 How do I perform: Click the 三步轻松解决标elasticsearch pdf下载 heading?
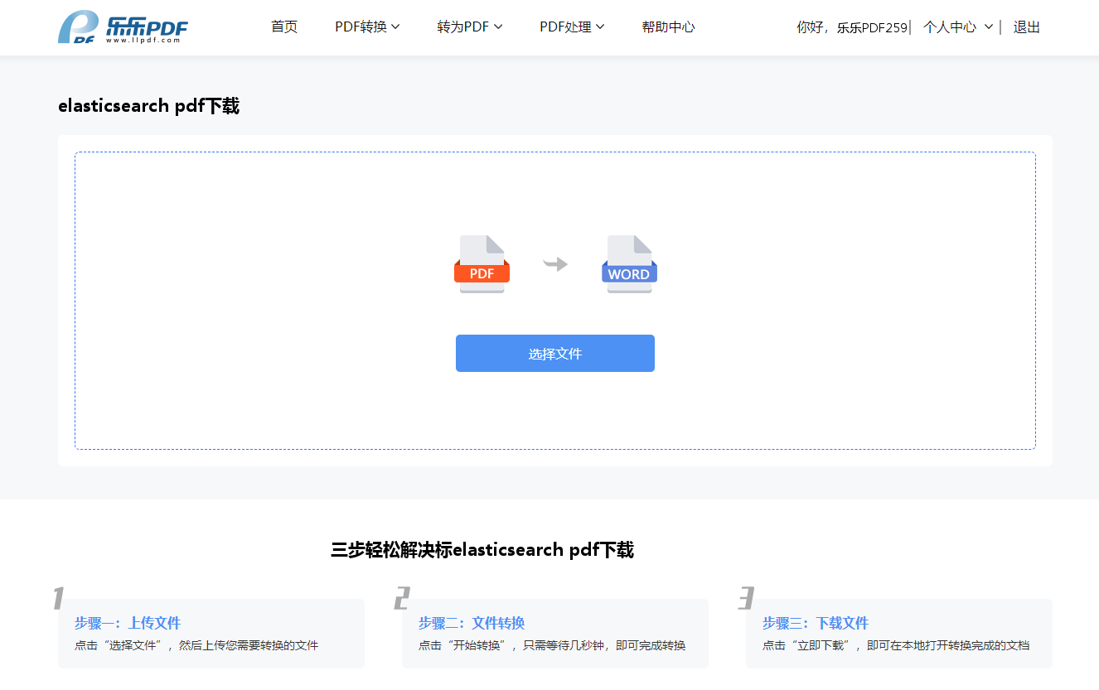tap(482, 550)
